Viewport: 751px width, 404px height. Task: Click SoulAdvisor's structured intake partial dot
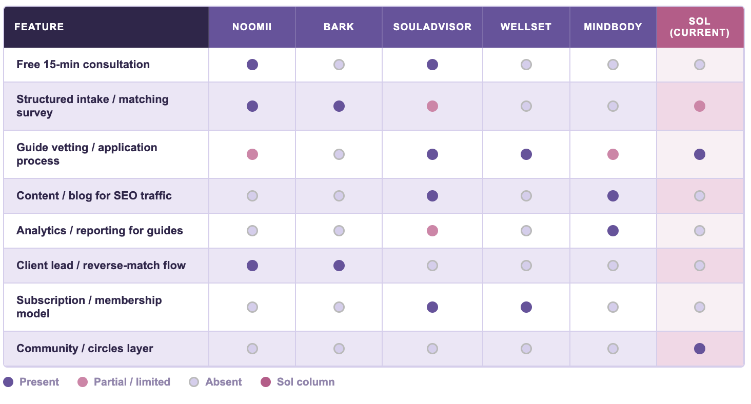[x=432, y=106]
